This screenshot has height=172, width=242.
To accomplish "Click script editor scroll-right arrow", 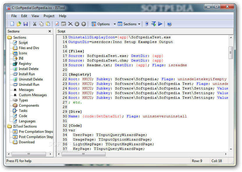I will [x=226, y=154].
